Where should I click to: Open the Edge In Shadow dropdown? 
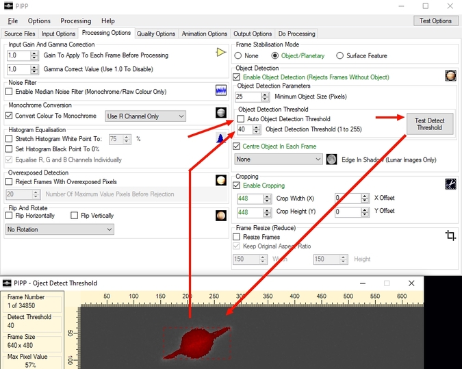coord(278,159)
